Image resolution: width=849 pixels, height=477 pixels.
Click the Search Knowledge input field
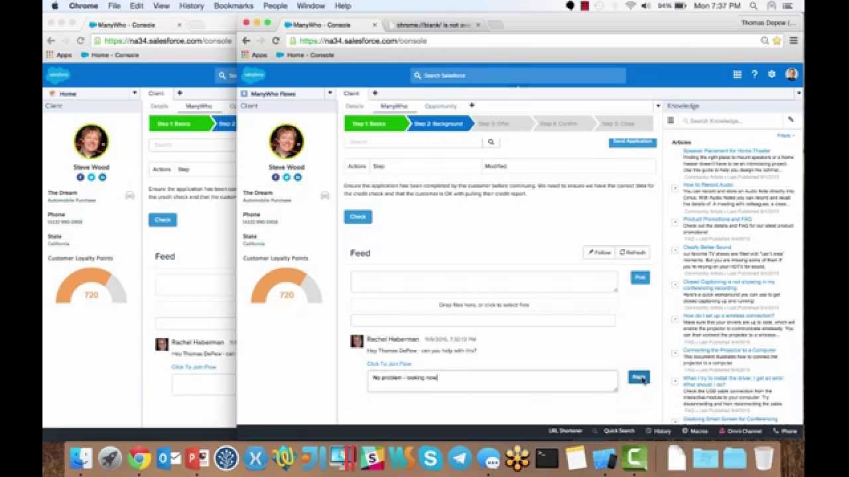coord(732,121)
